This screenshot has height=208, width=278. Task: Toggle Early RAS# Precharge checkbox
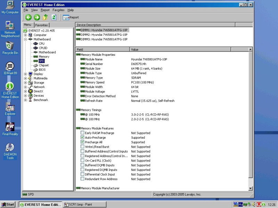82,133
